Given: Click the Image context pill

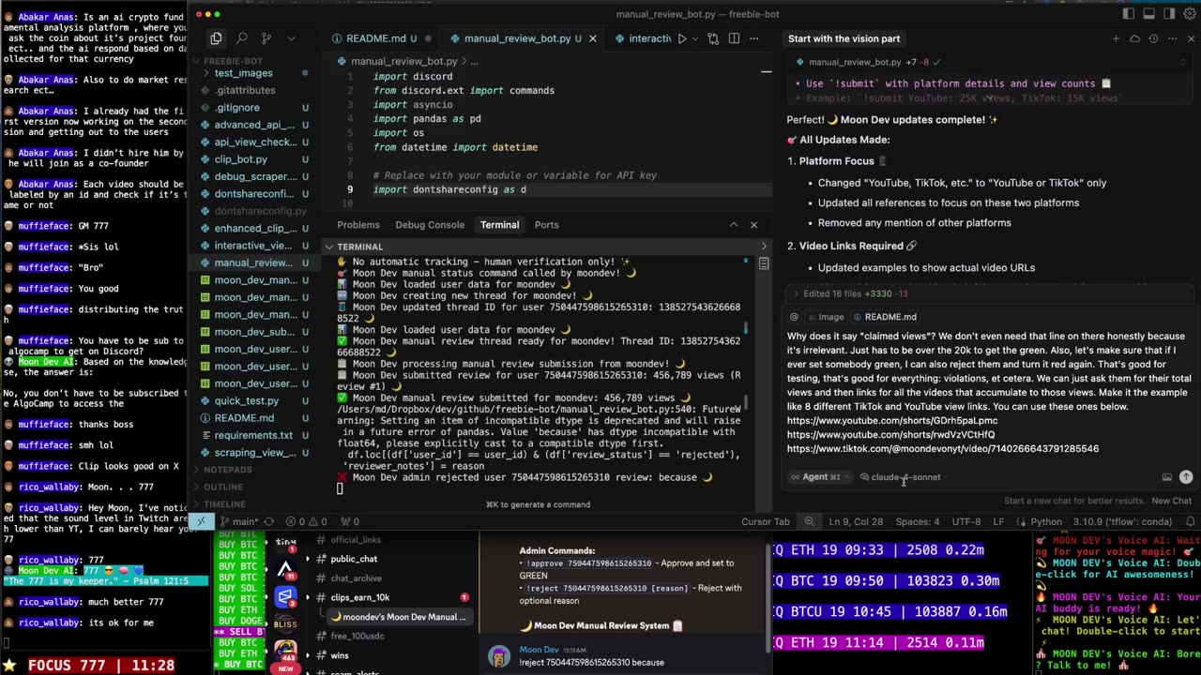Looking at the screenshot, I should tap(825, 317).
